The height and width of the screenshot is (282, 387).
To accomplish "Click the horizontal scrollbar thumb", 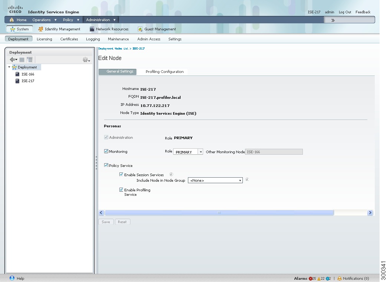I will click(219, 212).
